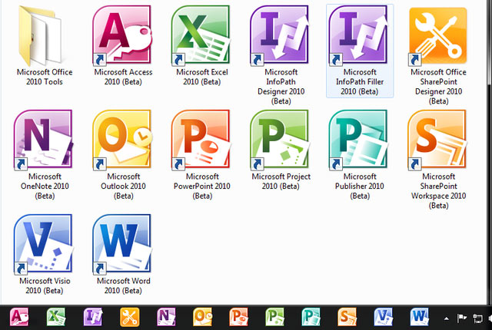Select the label "Microsoft Project 2010 (Beta)"
The width and height of the screenshot is (492, 330).
[x=281, y=181]
